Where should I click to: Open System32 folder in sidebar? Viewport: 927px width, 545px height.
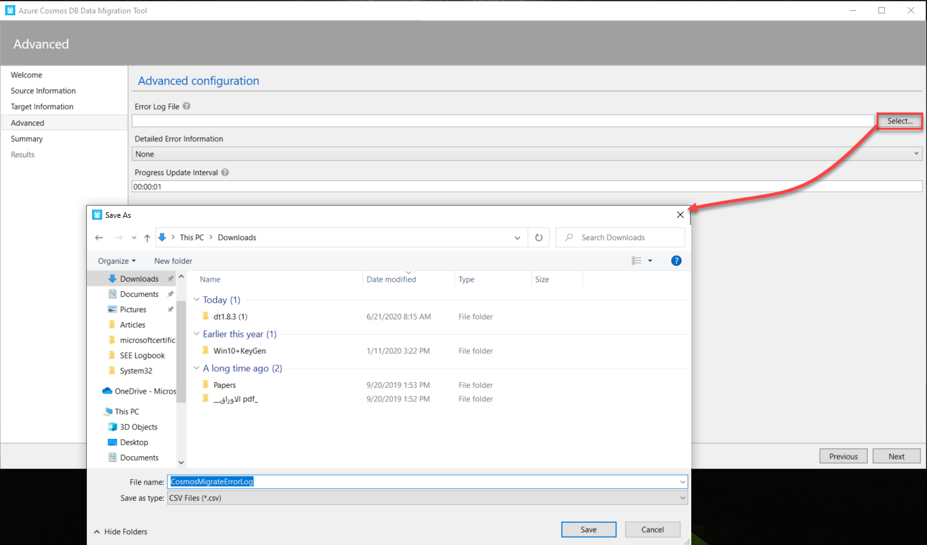[135, 371]
